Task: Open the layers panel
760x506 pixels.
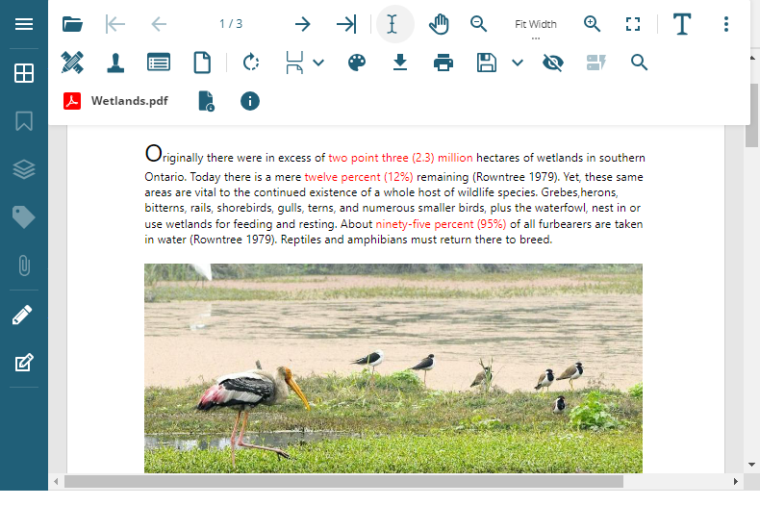Action: 24,169
